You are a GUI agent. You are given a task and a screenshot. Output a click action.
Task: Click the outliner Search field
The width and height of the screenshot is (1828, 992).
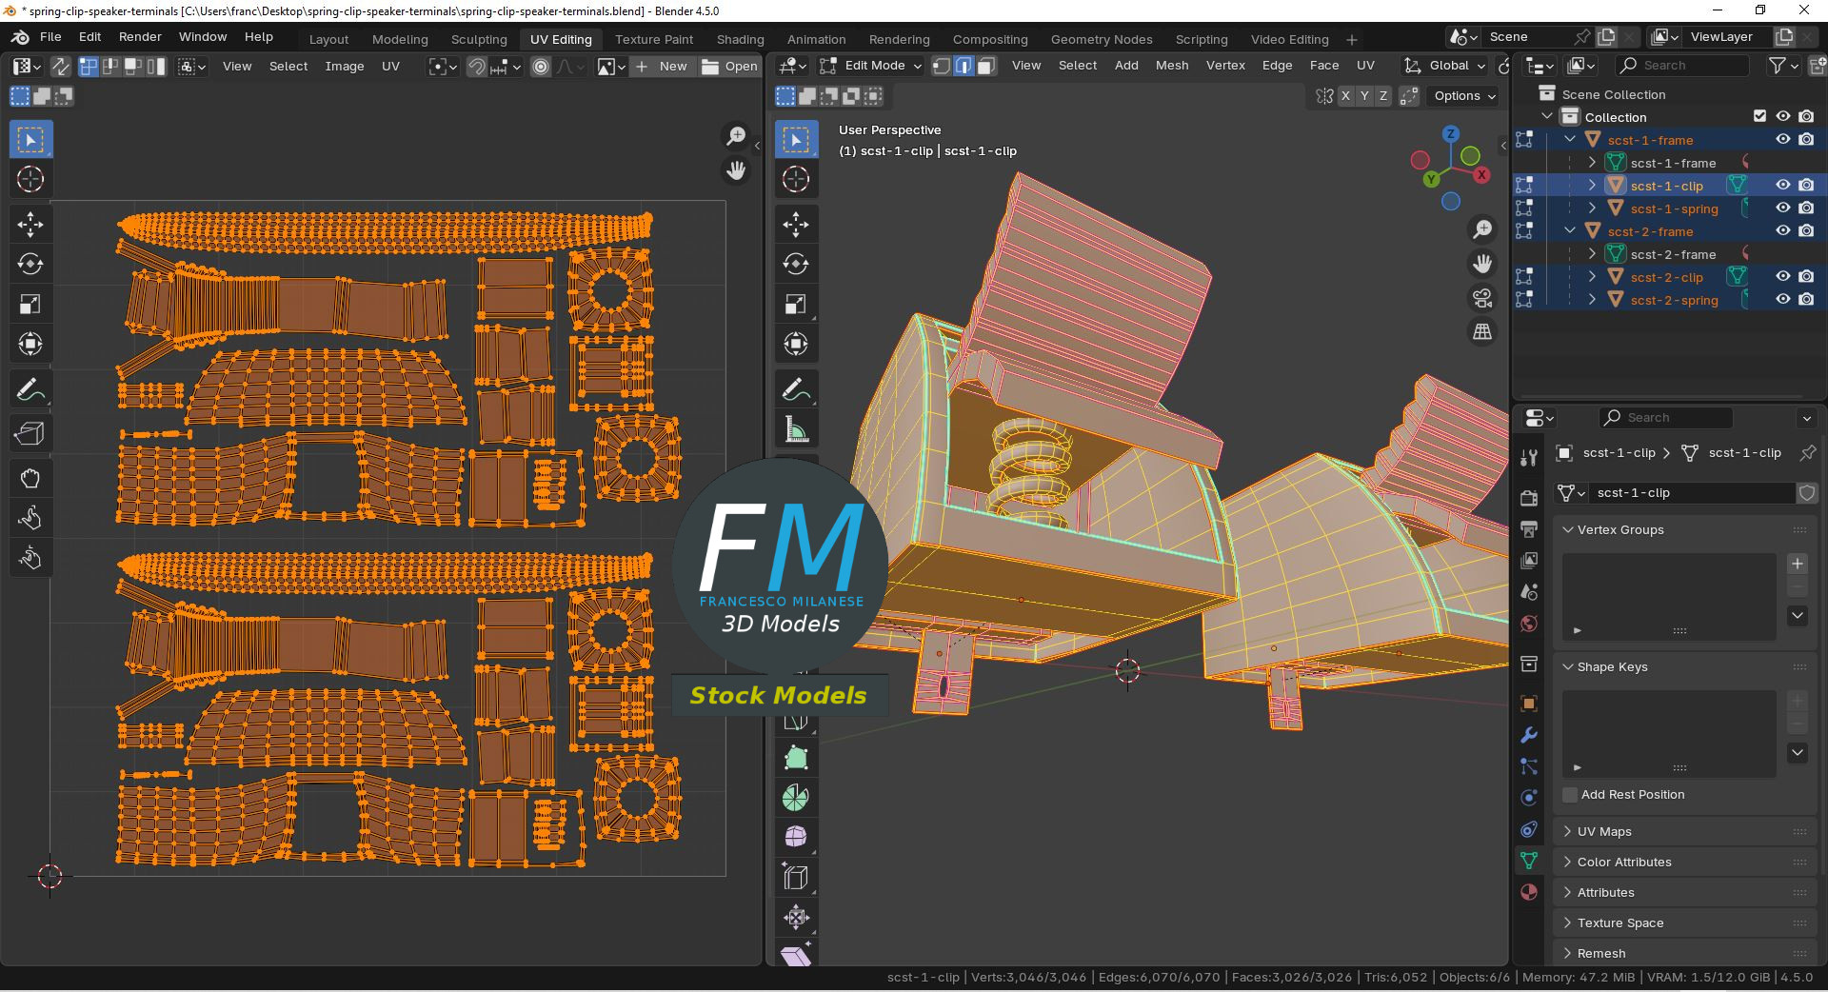(x=1681, y=66)
